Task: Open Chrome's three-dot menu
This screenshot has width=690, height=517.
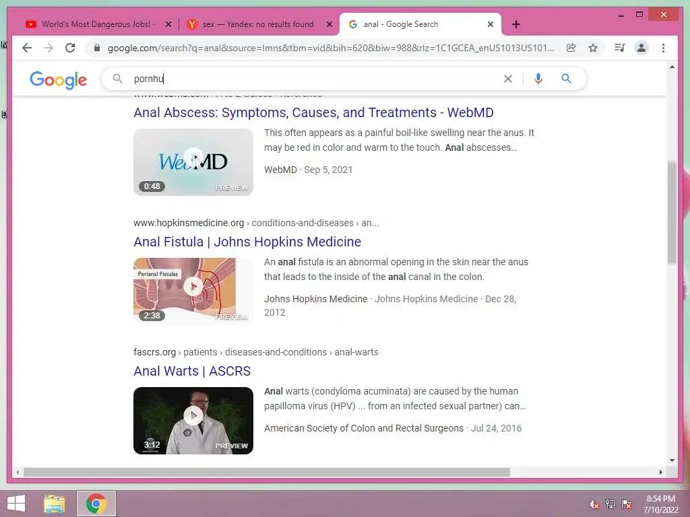Action: (x=663, y=48)
